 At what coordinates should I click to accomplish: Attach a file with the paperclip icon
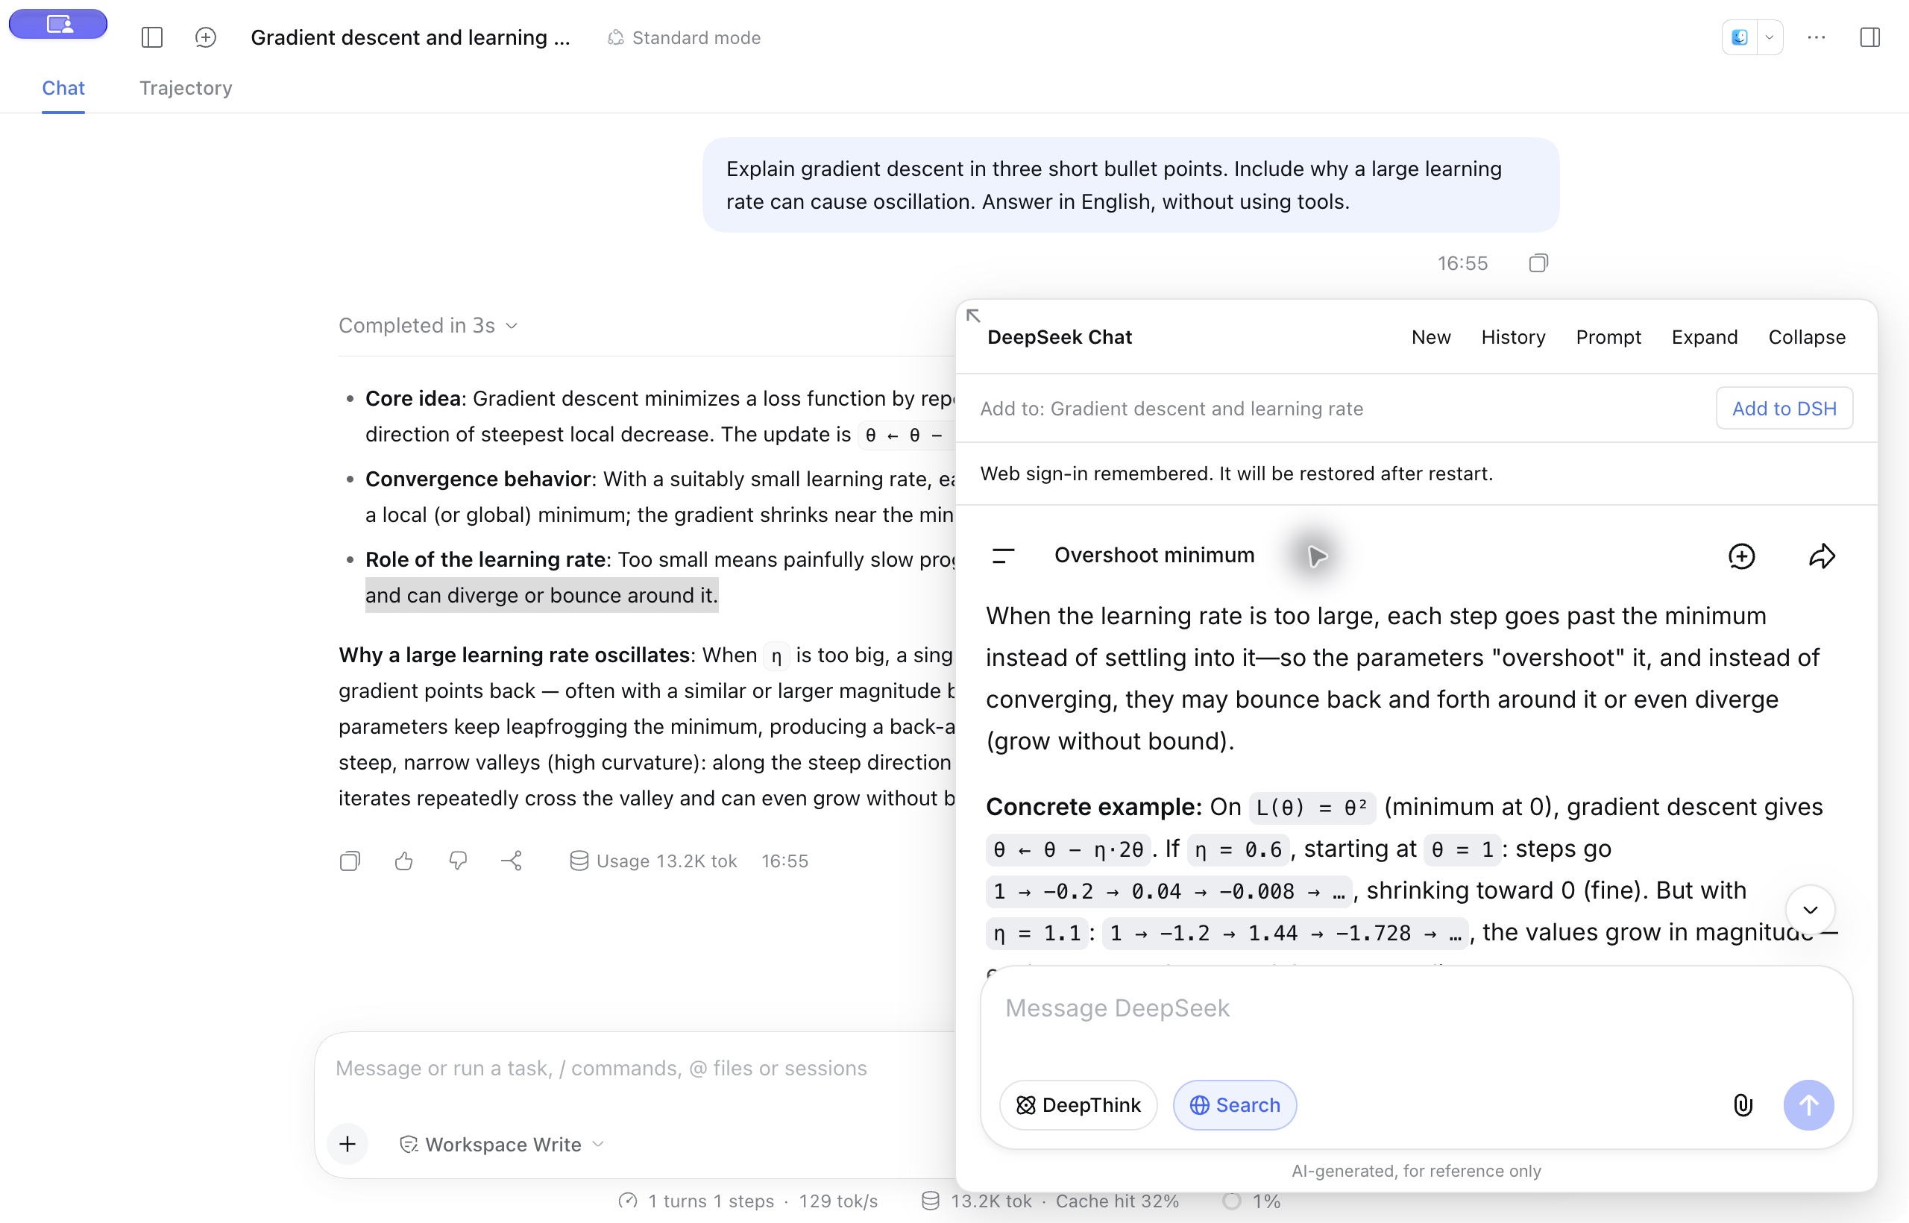(x=1743, y=1104)
